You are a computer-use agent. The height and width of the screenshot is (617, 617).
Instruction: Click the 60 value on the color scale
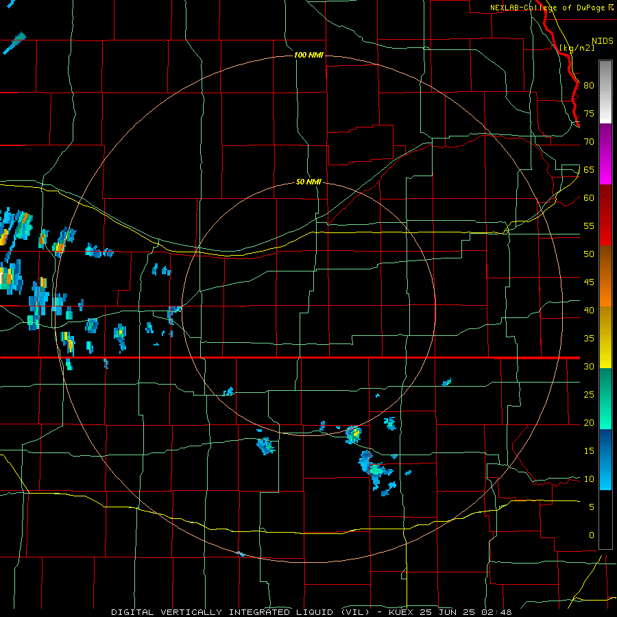(x=589, y=198)
